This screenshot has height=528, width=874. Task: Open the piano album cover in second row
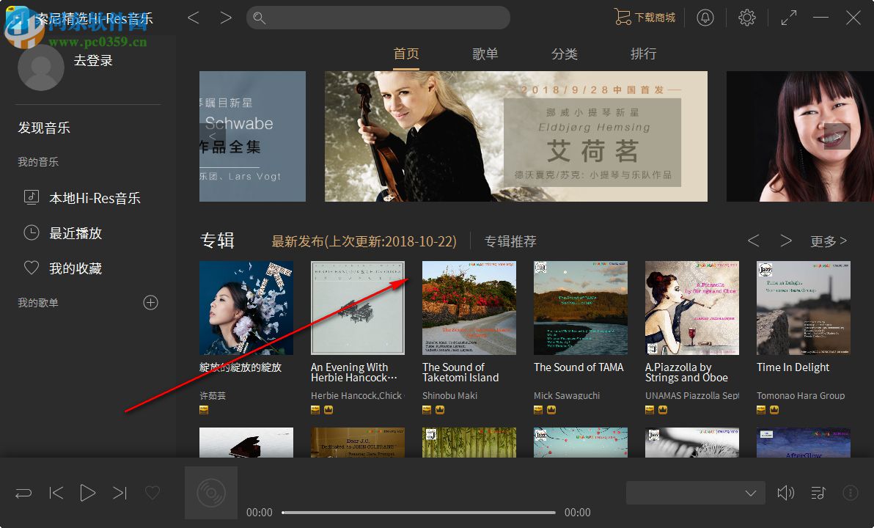[246, 443]
